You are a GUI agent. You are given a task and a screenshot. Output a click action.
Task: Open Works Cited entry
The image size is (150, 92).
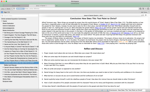coord(6,79)
